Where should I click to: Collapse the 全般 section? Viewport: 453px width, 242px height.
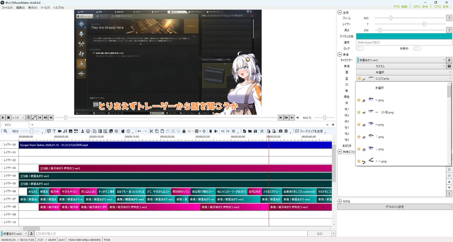(340, 12)
